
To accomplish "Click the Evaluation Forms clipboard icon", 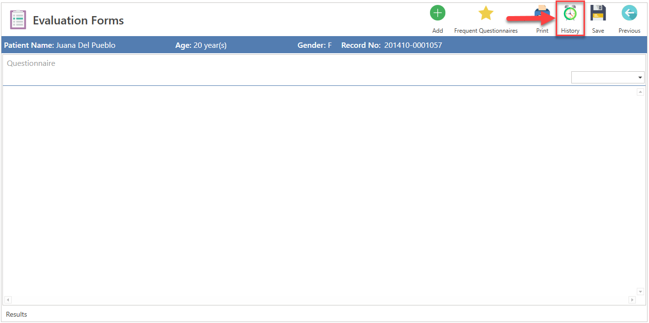I will pos(18,20).
